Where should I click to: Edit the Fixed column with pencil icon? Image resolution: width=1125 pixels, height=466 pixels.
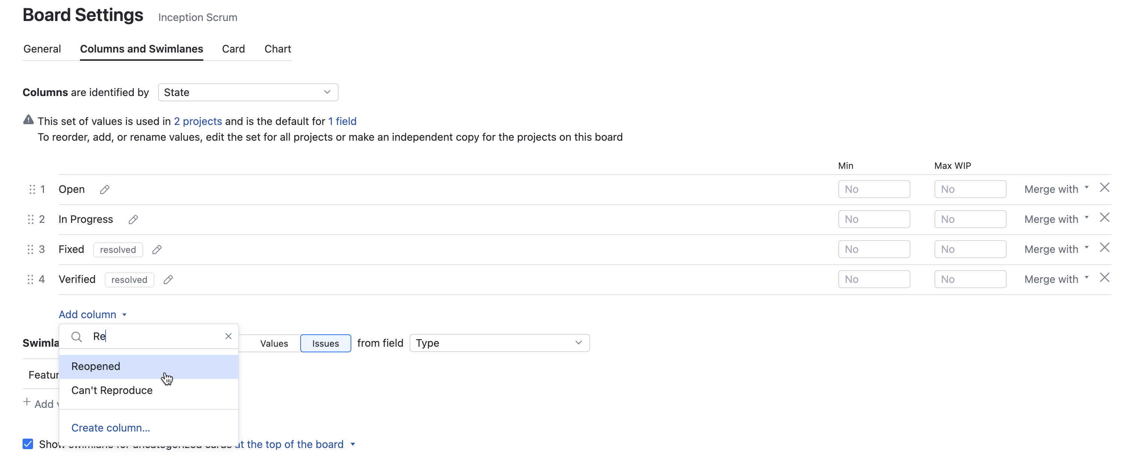[157, 250]
